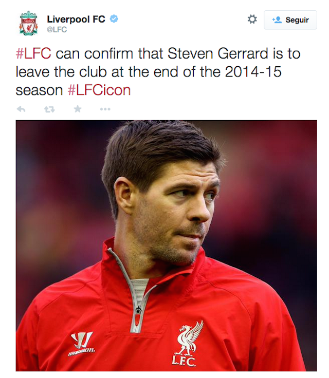Click the blue verified badge

pyautogui.click(x=114, y=19)
